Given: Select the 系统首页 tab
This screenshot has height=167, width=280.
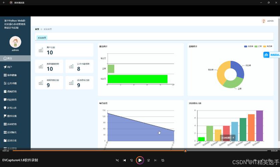Looking at the screenshot, I should click(x=42, y=38).
